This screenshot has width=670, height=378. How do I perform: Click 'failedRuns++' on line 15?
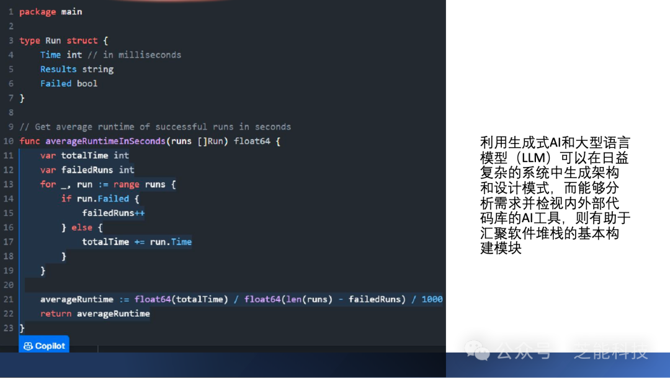coord(114,213)
